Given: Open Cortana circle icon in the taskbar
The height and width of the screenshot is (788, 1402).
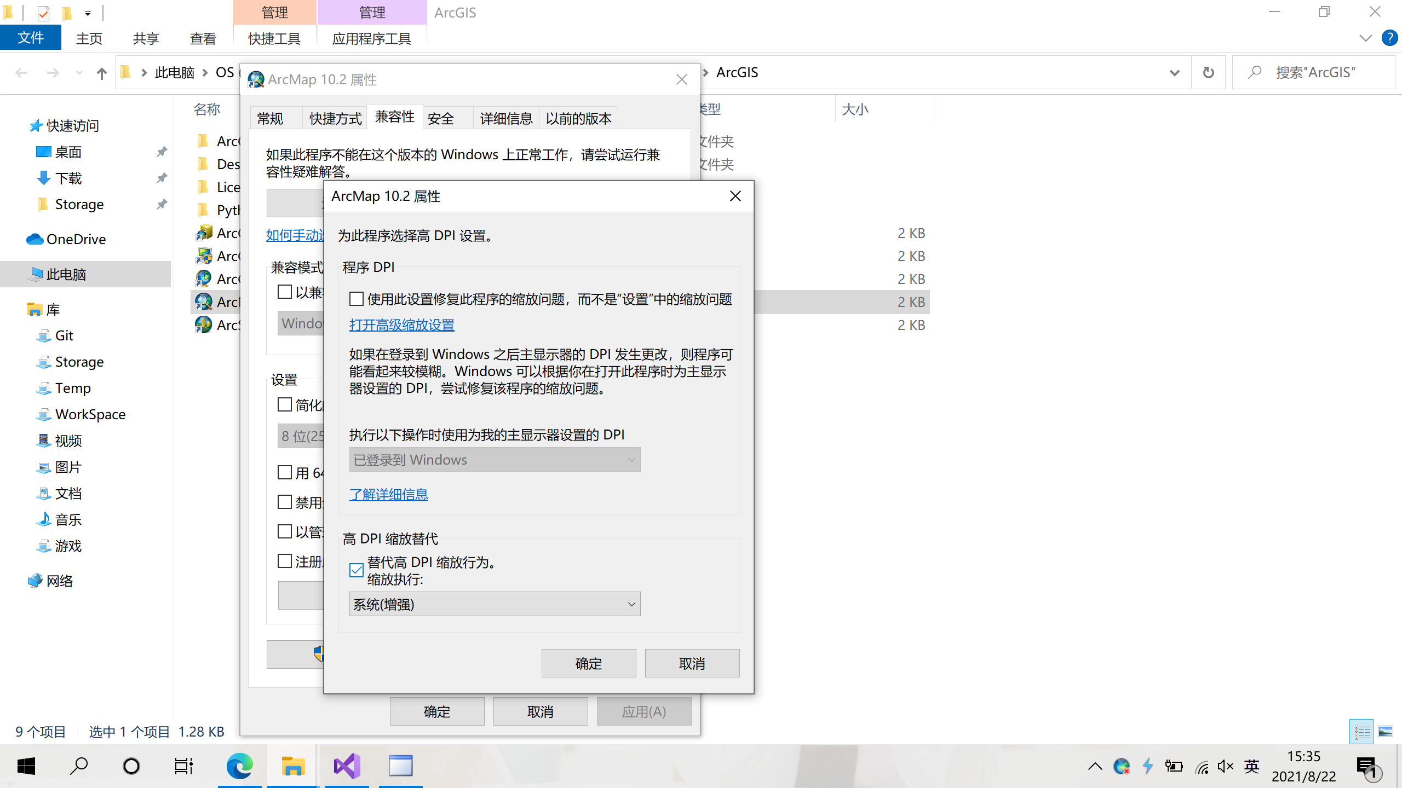Looking at the screenshot, I should point(131,766).
